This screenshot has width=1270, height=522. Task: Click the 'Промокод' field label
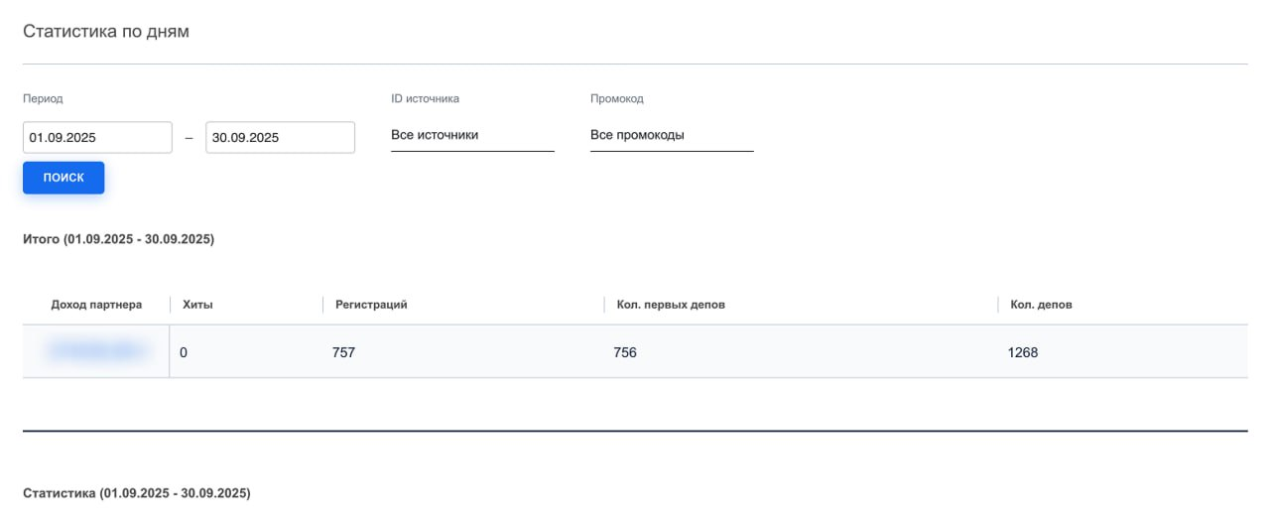(x=616, y=99)
